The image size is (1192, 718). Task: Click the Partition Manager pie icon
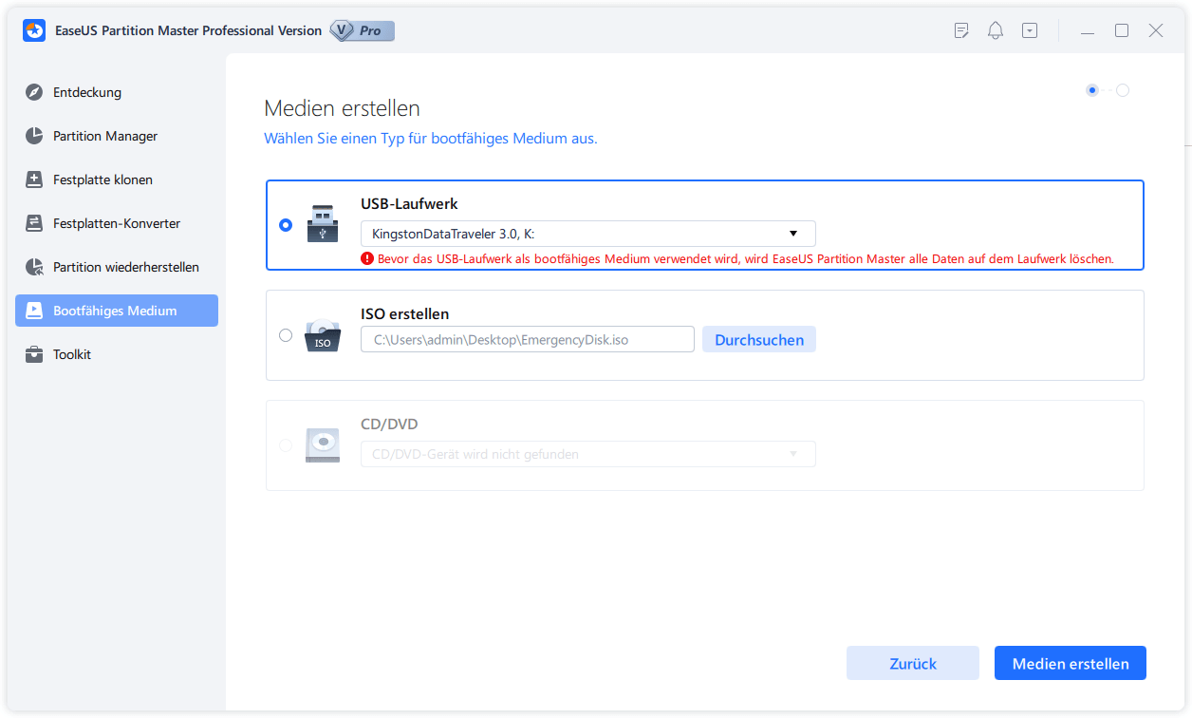[x=34, y=136]
